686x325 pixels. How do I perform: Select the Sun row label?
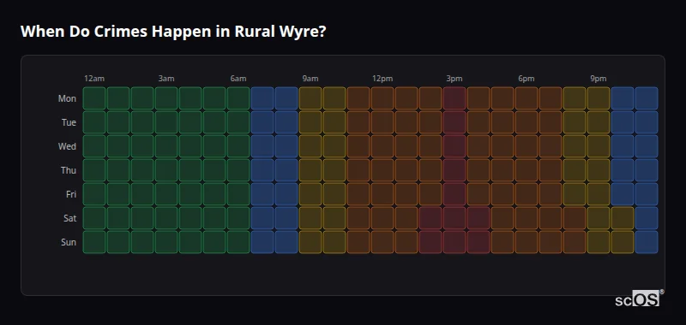[69, 243]
